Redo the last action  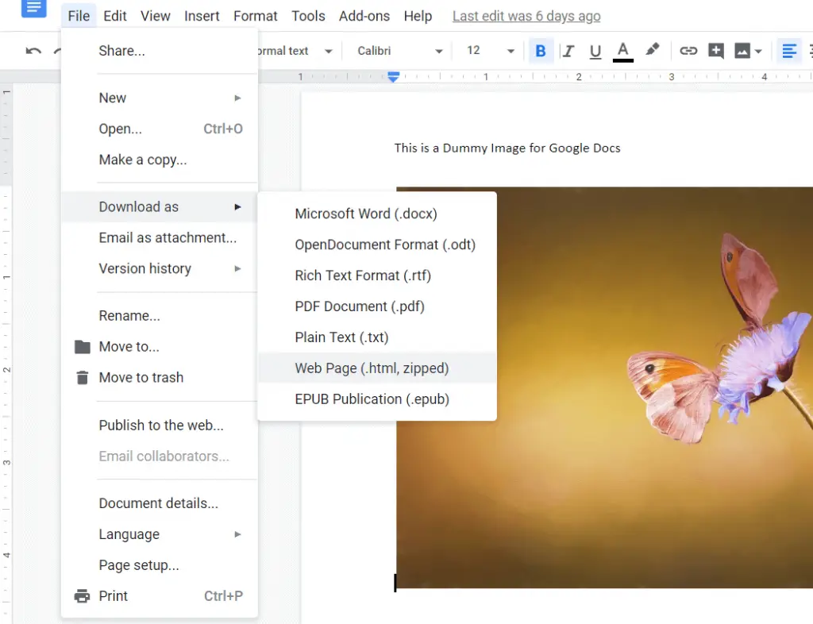point(56,50)
